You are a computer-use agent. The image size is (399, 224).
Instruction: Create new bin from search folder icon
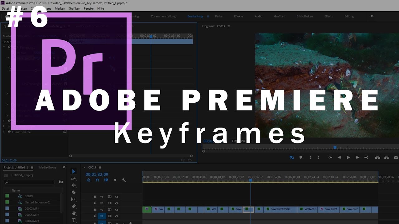61,182
